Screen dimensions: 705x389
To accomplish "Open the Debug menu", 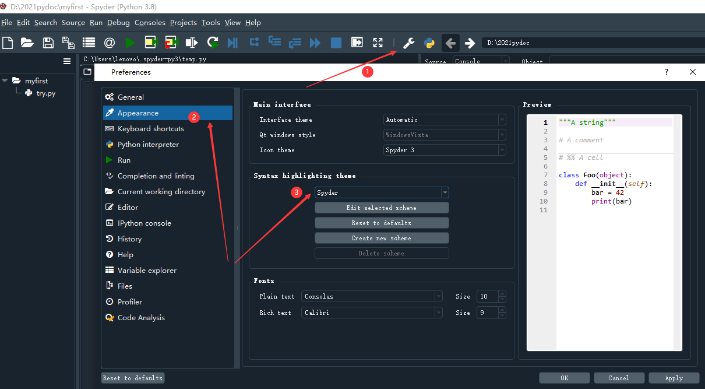I will (x=118, y=23).
